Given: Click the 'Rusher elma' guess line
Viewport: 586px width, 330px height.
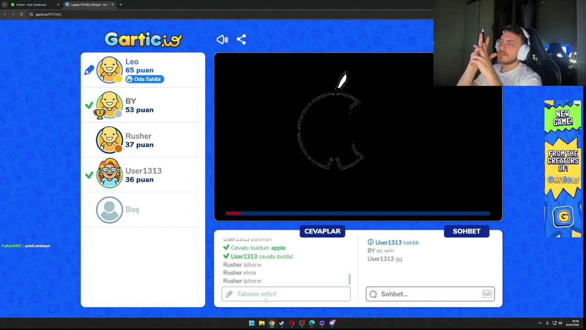Looking at the screenshot, I should [239, 273].
